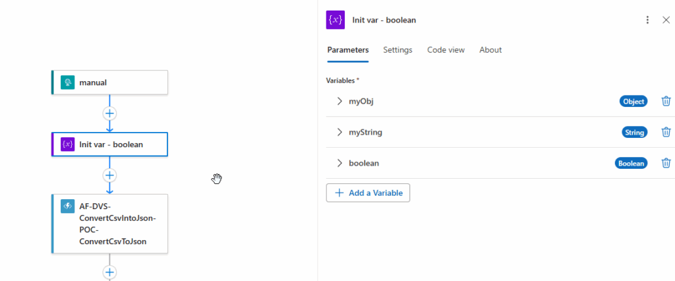The height and width of the screenshot is (281, 675).
Task: Add step between manual and Init var
Action: [109, 113]
